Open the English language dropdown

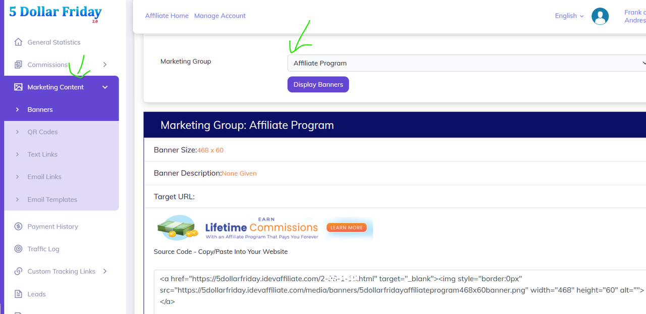569,16
